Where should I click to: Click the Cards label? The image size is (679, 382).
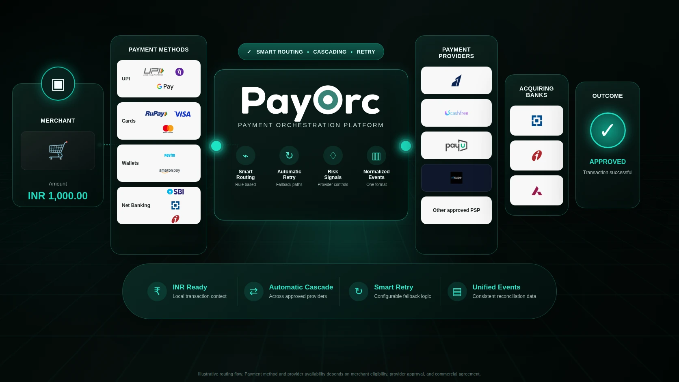[x=129, y=121]
